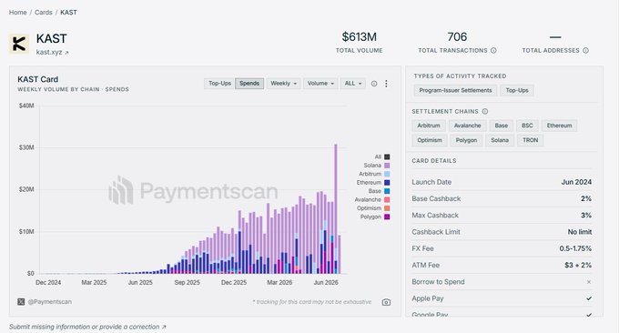619x333 pixels.
Task: Switch chart to Top-Ups
Action: pyautogui.click(x=219, y=84)
